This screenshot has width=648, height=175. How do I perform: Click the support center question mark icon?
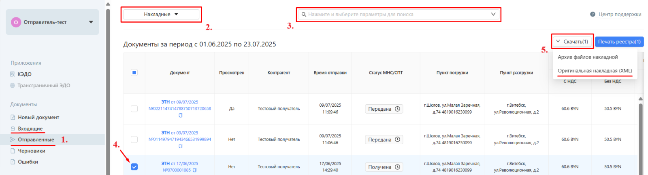point(593,15)
